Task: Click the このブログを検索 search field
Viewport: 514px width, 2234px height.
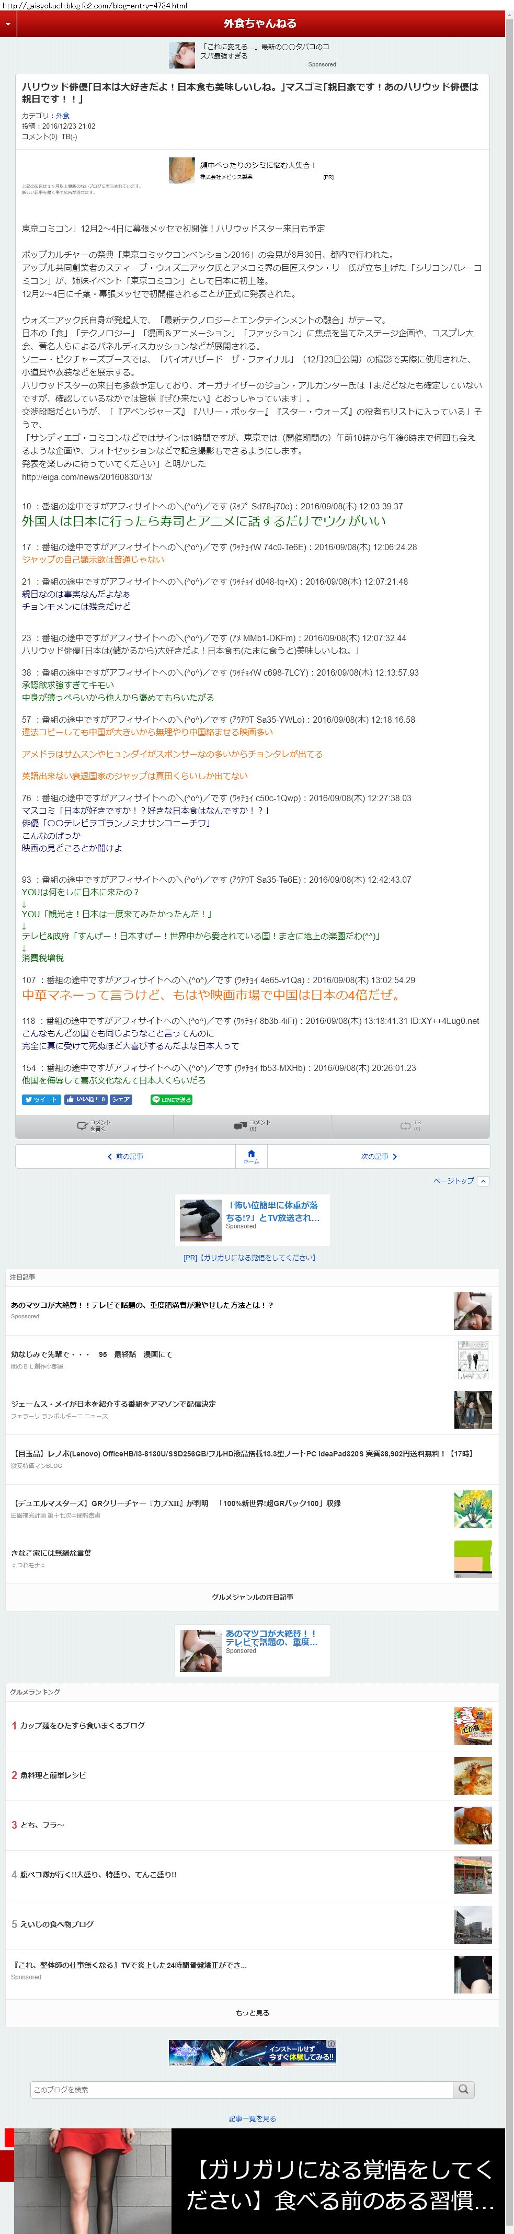Action: (x=241, y=2089)
